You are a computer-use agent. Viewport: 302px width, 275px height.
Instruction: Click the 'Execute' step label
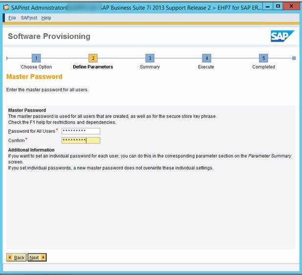click(206, 67)
